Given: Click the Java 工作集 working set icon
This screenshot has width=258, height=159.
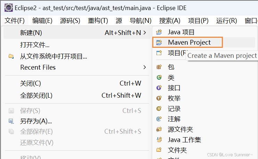Looking at the screenshot, I should [x=159, y=140].
